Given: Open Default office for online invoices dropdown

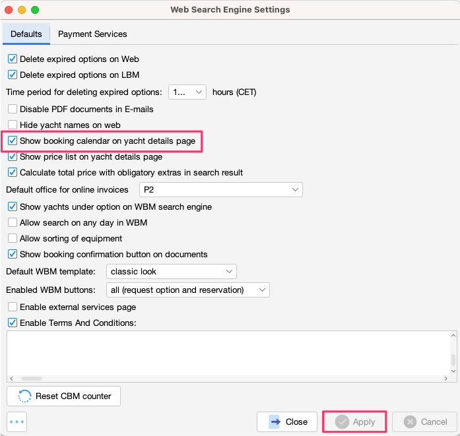Looking at the screenshot, I should coord(221,190).
